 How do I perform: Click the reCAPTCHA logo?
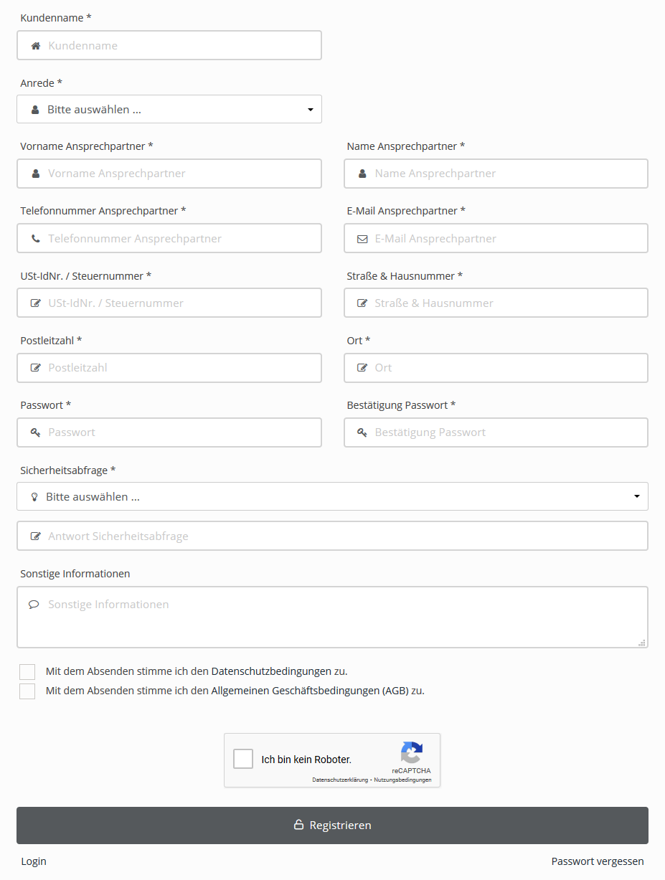click(x=411, y=753)
